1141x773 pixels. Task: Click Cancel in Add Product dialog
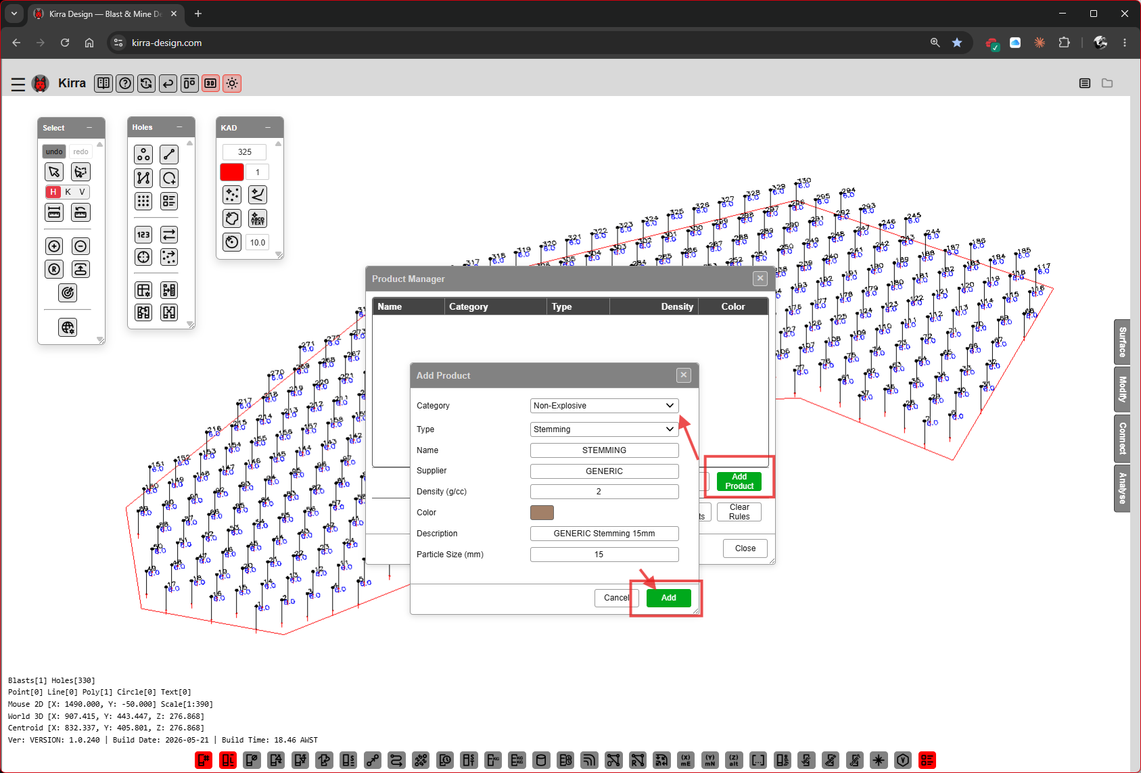click(616, 598)
